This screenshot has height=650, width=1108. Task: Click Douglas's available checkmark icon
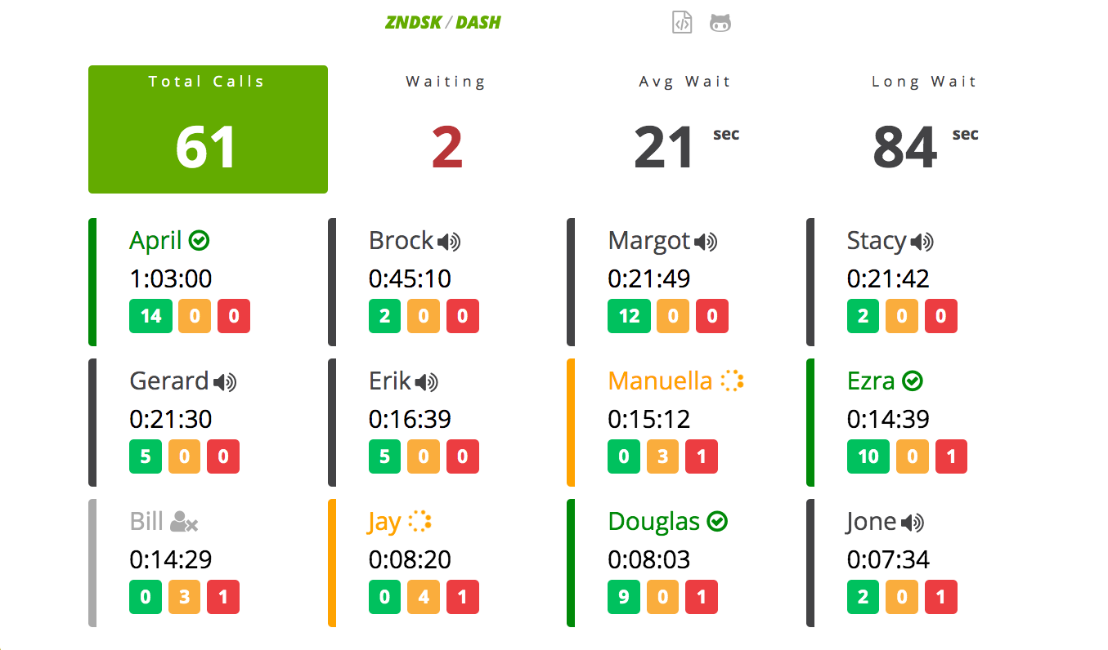717,521
